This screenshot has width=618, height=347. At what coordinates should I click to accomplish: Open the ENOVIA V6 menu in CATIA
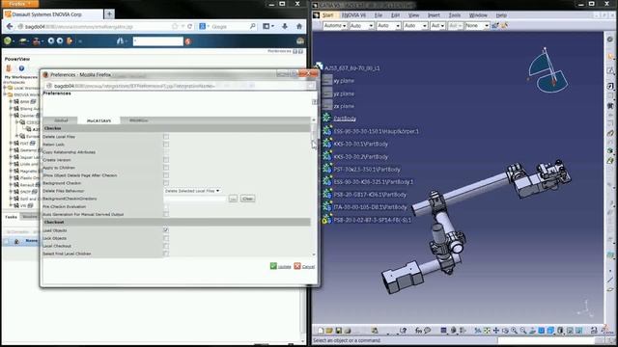pos(353,15)
